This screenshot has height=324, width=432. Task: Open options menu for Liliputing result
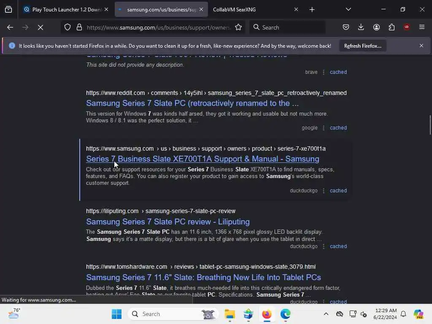pos(324,246)
